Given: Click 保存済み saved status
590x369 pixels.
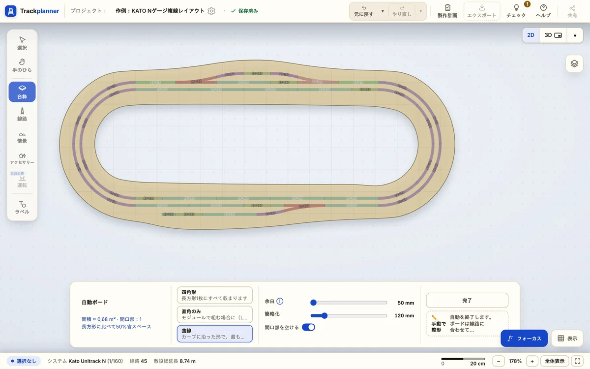Looking at the screenshot, I should [x=244, y=11].
